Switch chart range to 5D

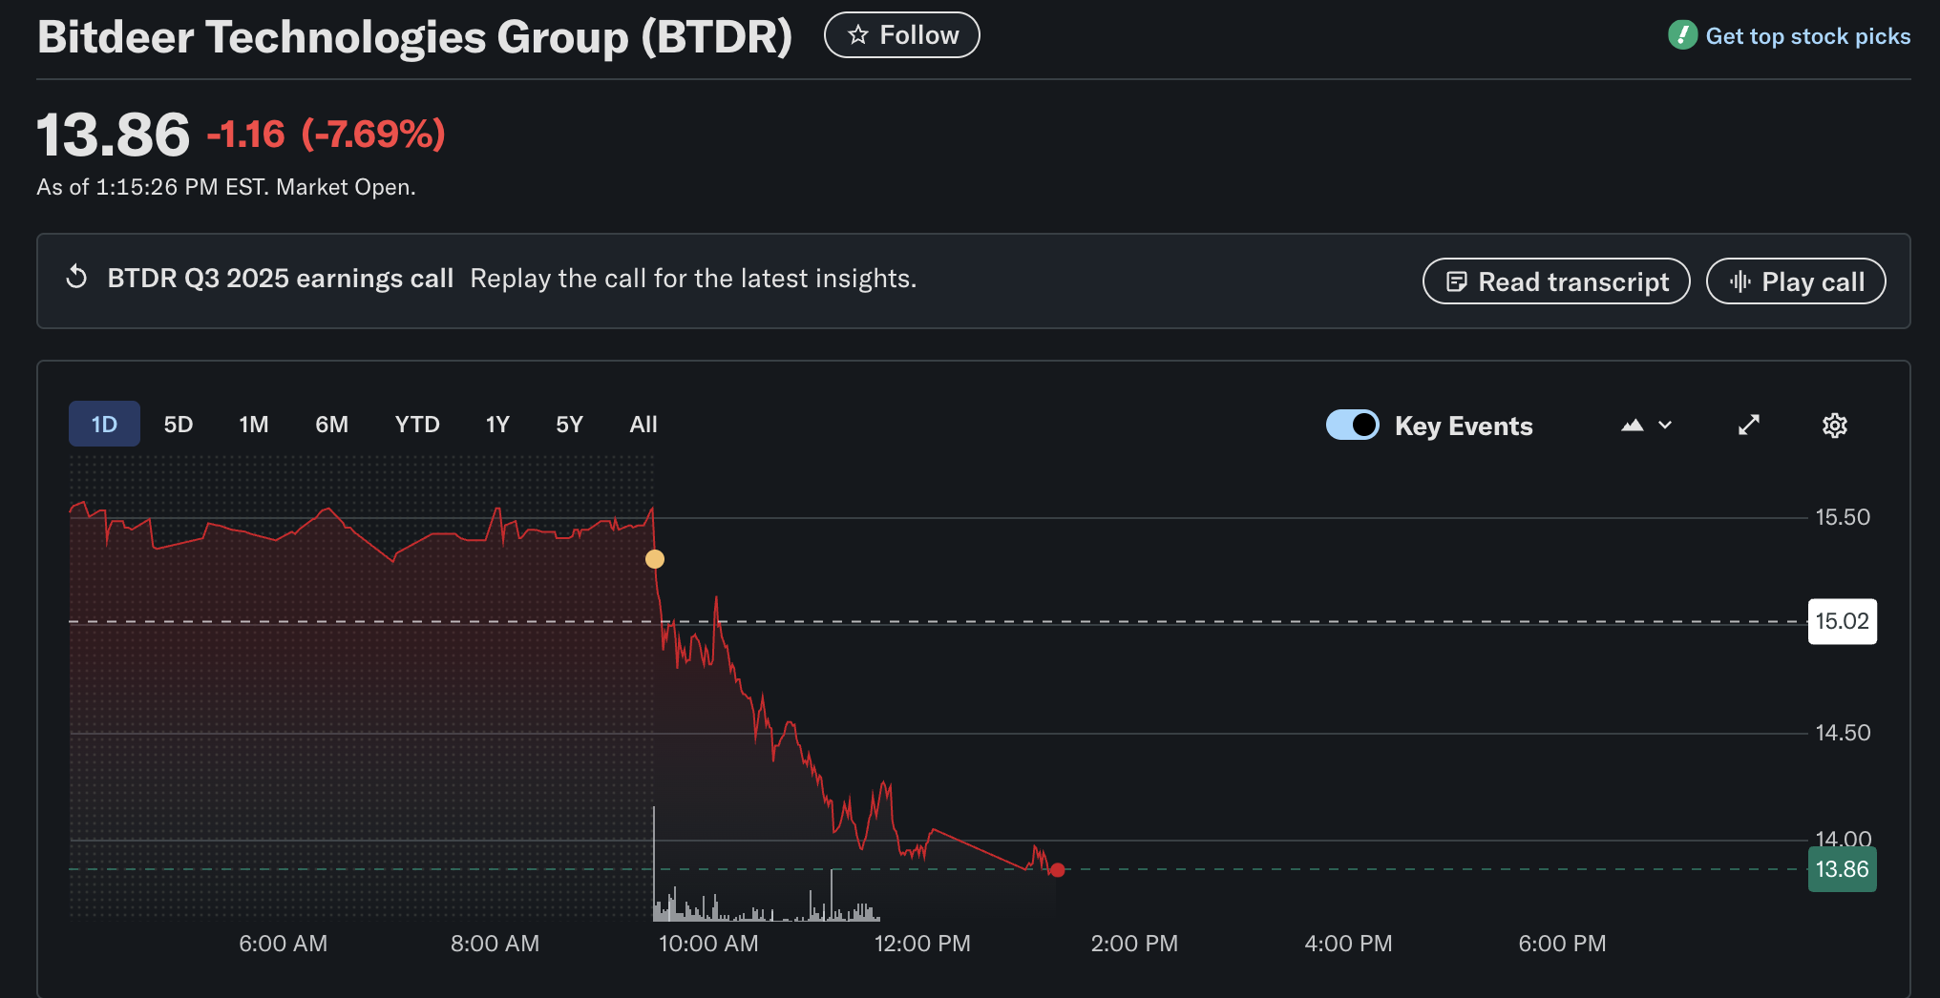click(x=178, y=424)
